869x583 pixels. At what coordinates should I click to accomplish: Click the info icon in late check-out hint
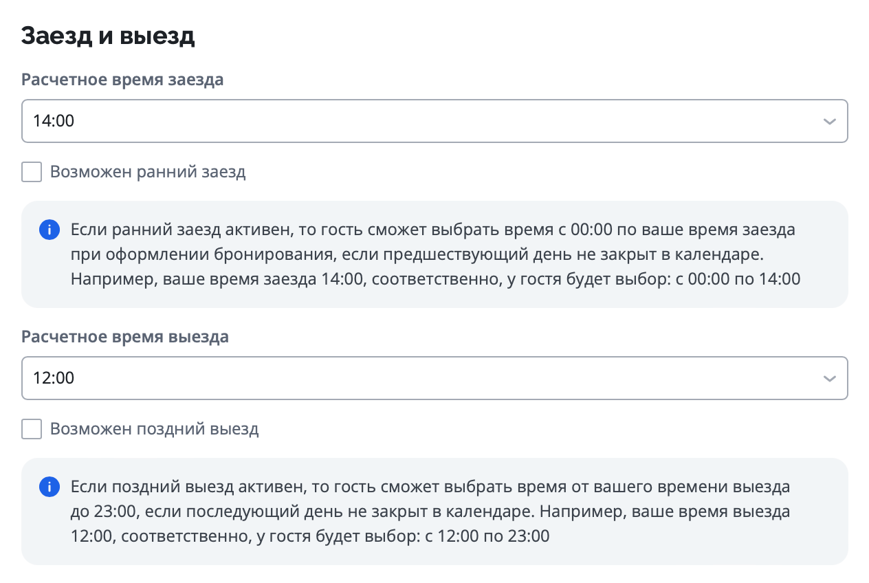[49, 487]
